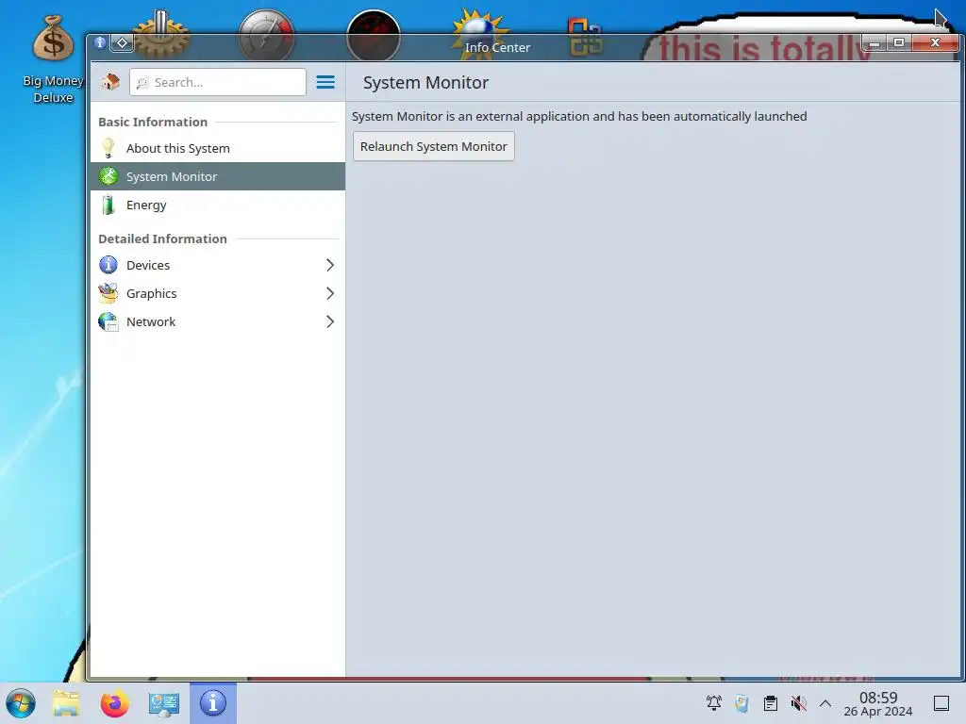This screenshot has height=724, width=966.
Task: Open the Network category
Action: click(x=218, y=322)
